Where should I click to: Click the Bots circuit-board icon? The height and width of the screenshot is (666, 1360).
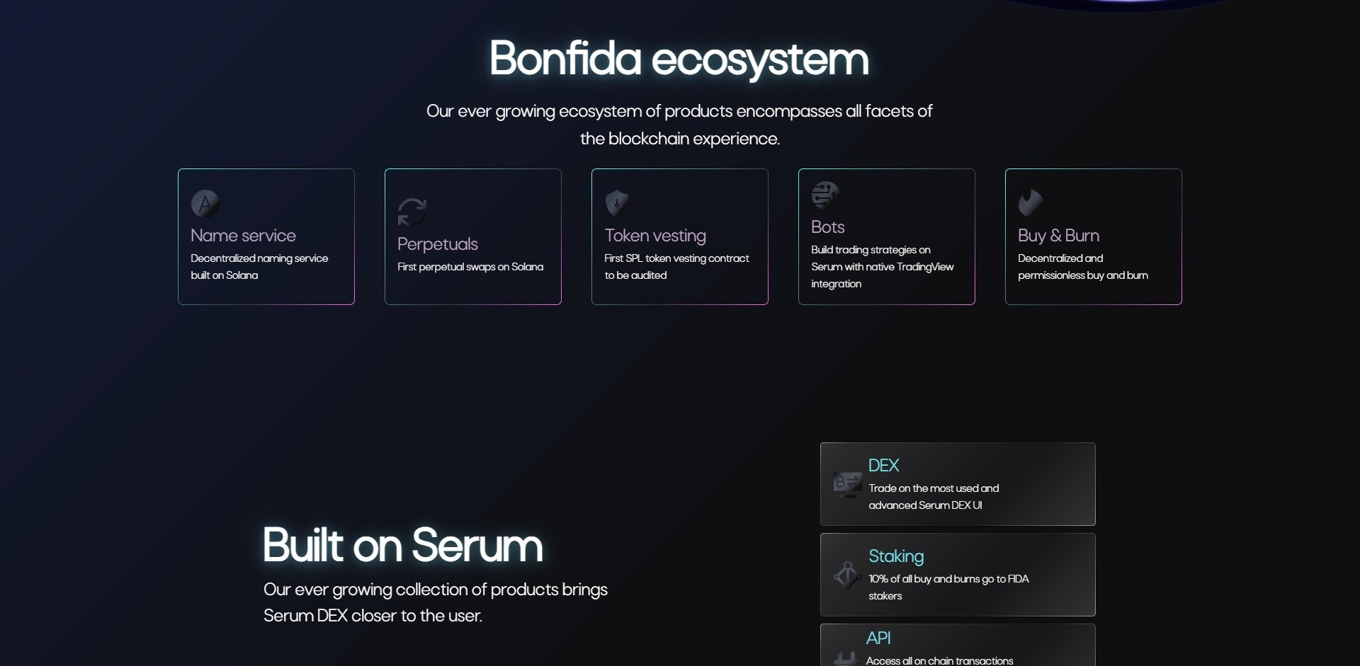pyautogui.click(x=823, y=195)
